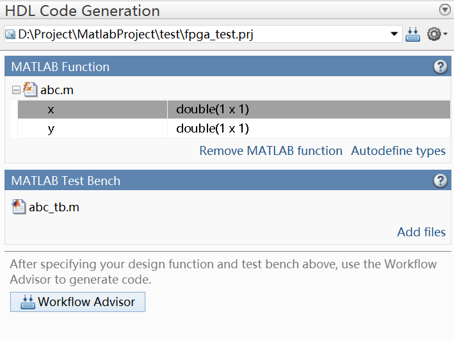
Task: Click Add files link
Action: point(421,232)
